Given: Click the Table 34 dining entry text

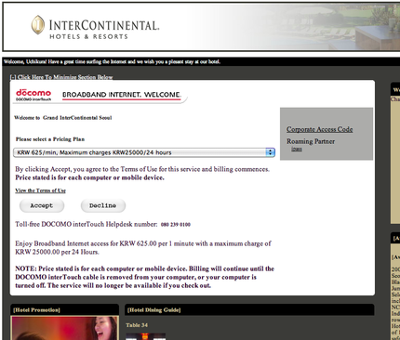Looking at the screenshot, I should pos(137,325).
